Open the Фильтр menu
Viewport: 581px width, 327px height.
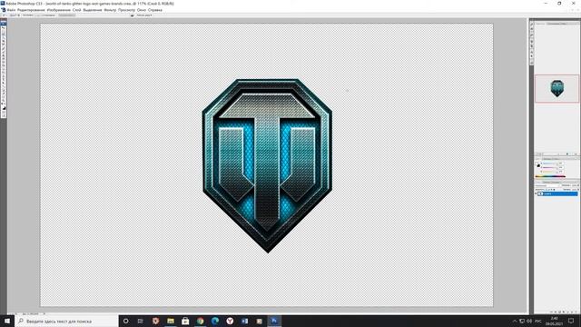[110, 10]
